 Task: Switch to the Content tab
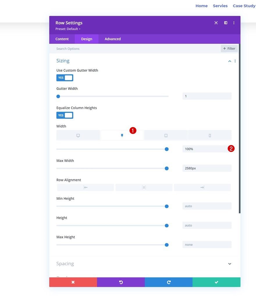click(62, 39)
